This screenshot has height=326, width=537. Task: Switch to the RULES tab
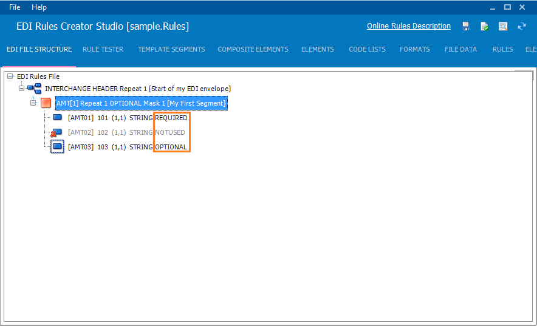(x=503, y=49)
